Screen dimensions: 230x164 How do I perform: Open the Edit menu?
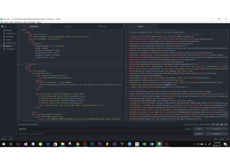pyautogui.click(x=6, y=22)
